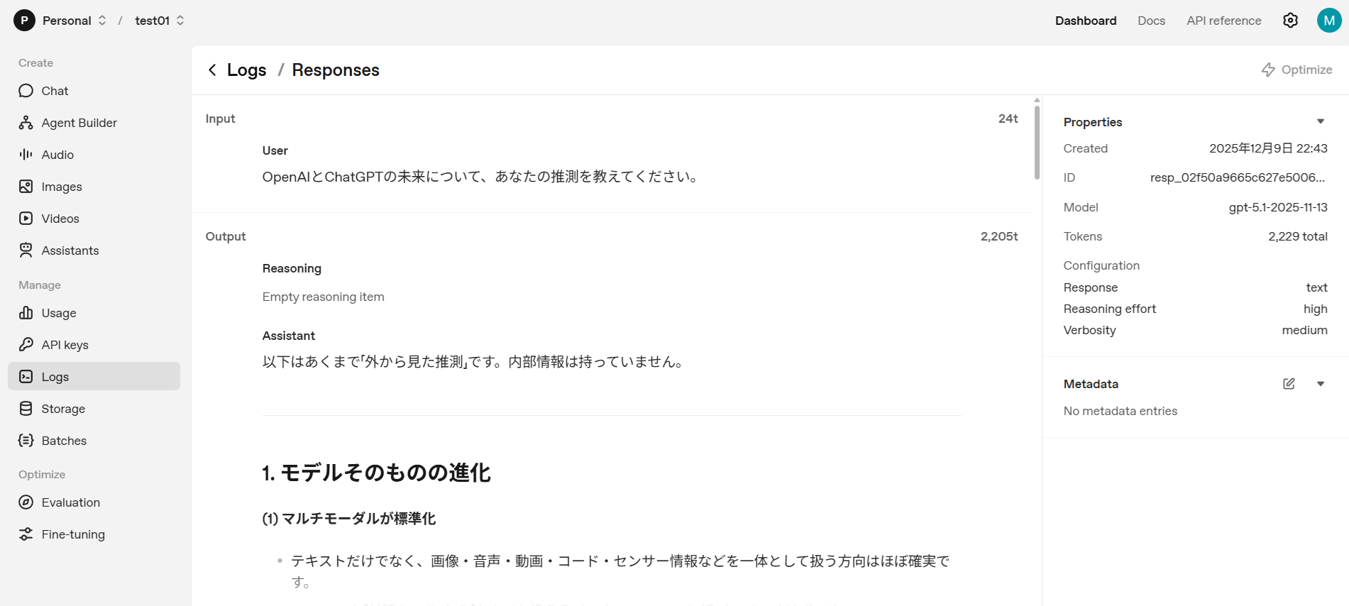Click the response pane scrollbar
Screen dimensions: 1349x606
(x=1037, y=142)
